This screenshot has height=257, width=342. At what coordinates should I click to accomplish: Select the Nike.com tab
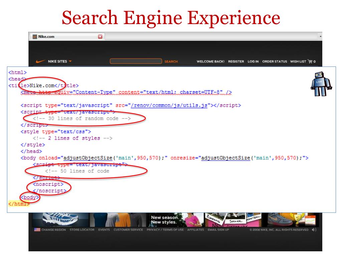click(67, 36)
